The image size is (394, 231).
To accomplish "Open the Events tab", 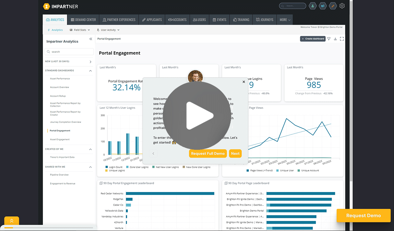I will coord(220,20).
